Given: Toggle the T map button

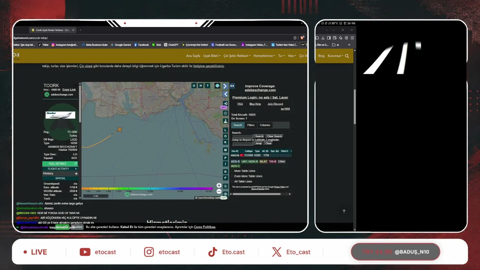Looking at the screenshot, I should 207,85.
